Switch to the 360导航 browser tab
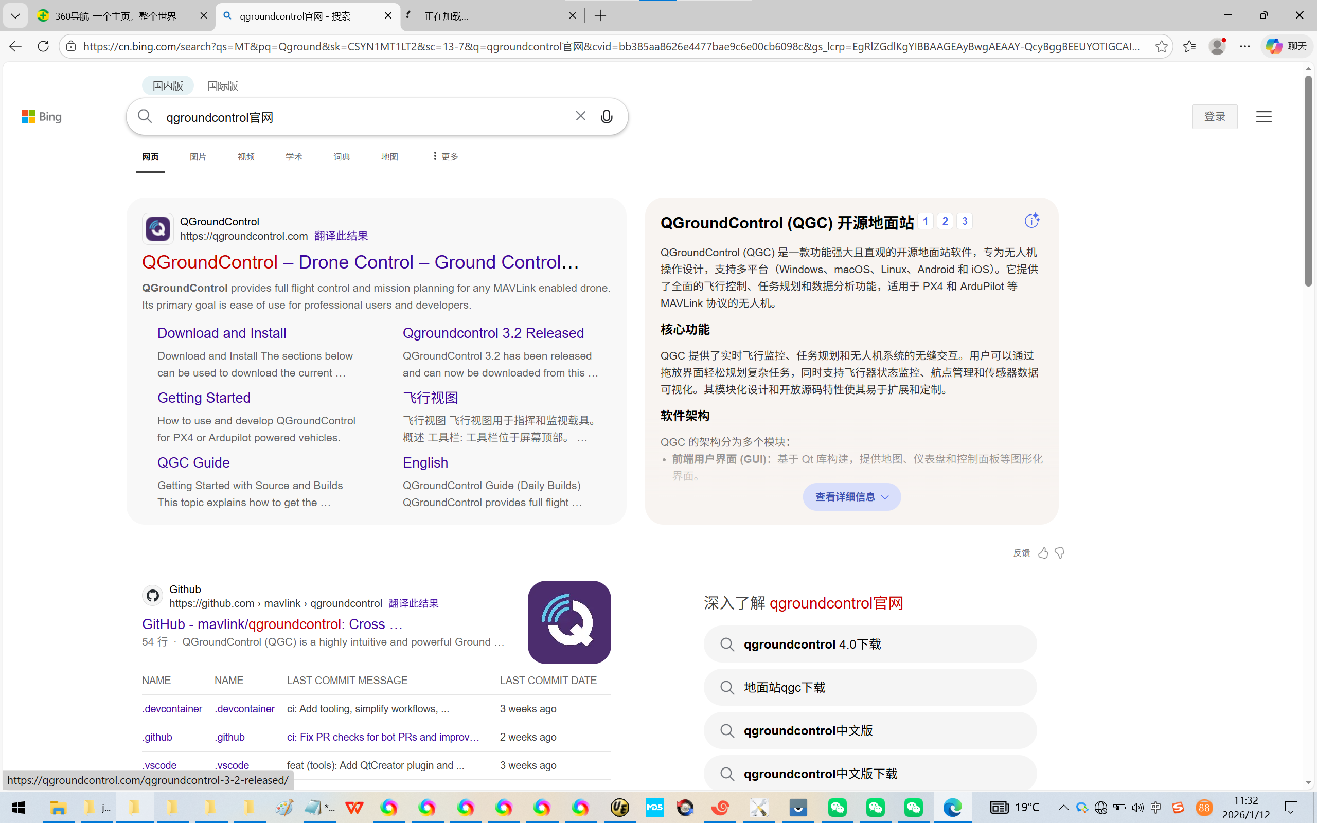 [115, 16]
